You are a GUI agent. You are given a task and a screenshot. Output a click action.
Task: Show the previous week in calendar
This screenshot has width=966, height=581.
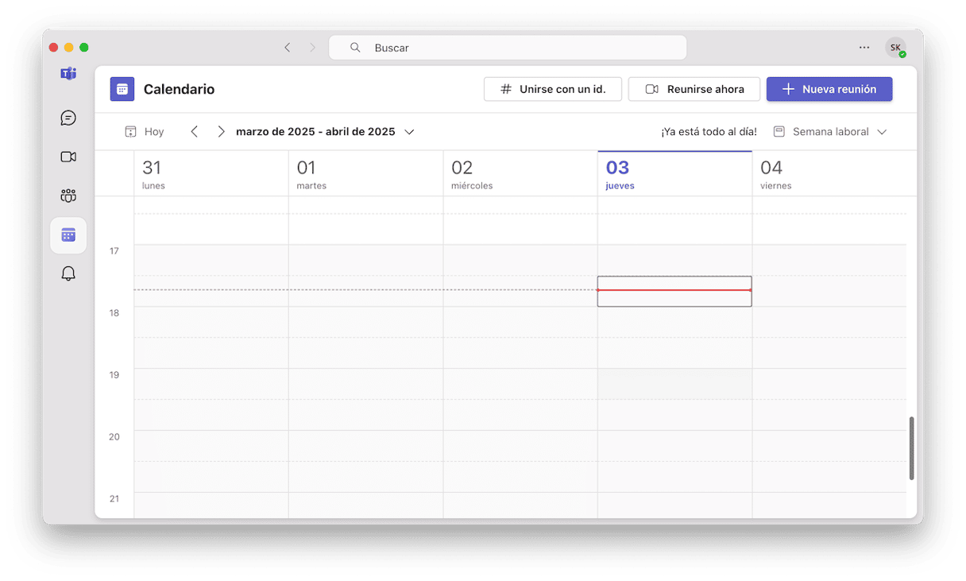(195, 132)
